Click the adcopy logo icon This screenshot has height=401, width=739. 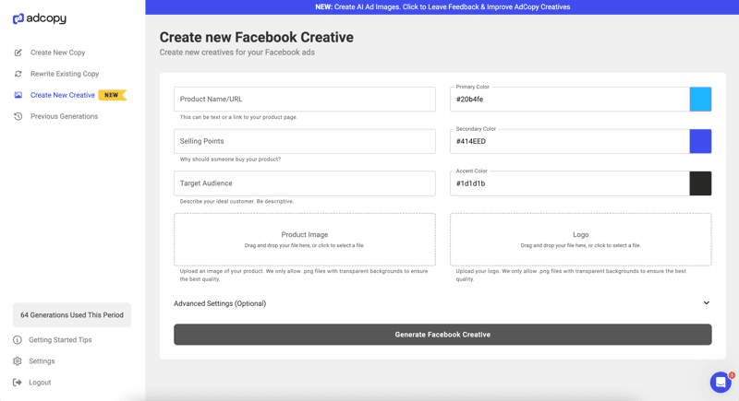click(x=18, y=18)
